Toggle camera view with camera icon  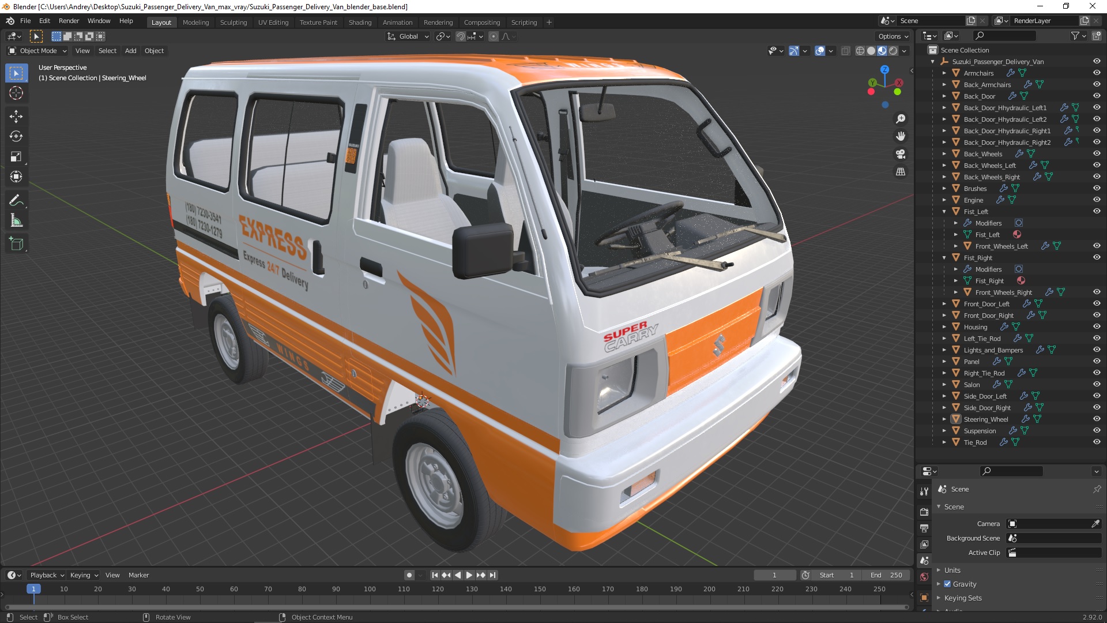click(x=900, y=154)
